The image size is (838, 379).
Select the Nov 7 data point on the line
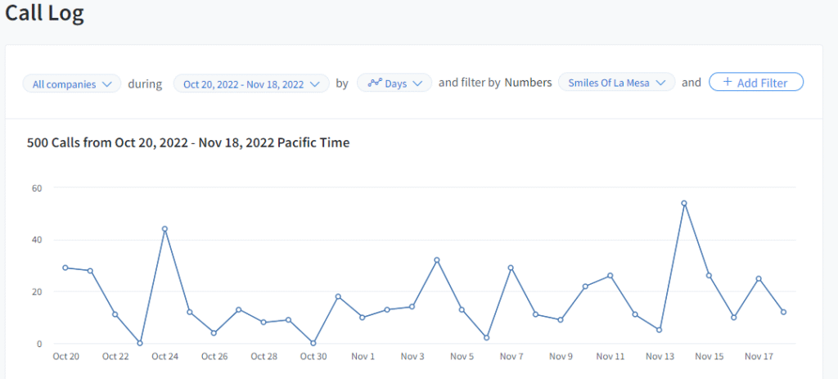coord(511,268)
